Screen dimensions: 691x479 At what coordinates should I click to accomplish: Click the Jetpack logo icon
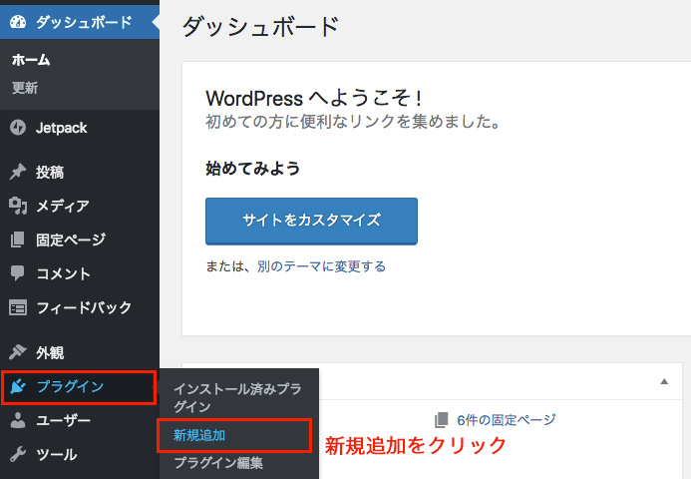18,128
